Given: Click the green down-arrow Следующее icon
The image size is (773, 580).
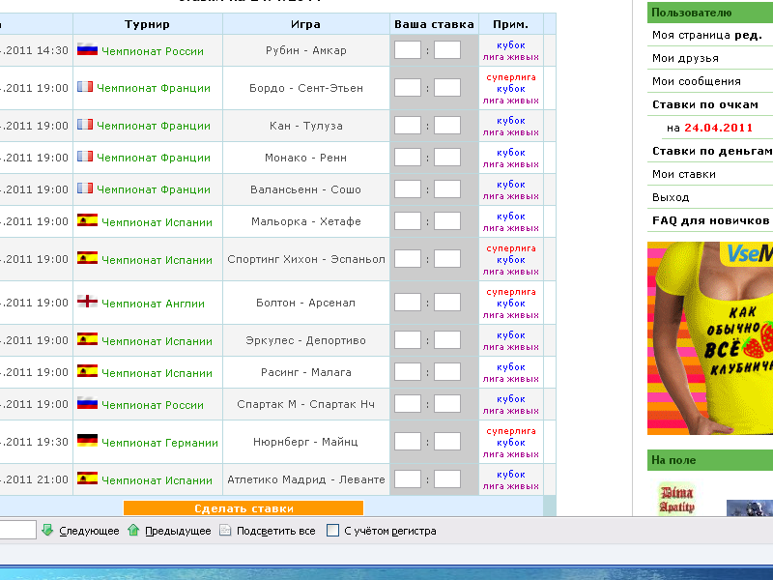Looking at the screenshot, I should [47, 530].
